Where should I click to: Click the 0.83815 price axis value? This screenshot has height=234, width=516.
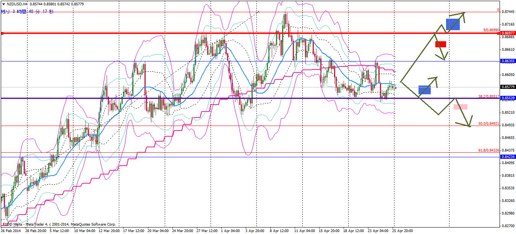[x=508, y=176]
